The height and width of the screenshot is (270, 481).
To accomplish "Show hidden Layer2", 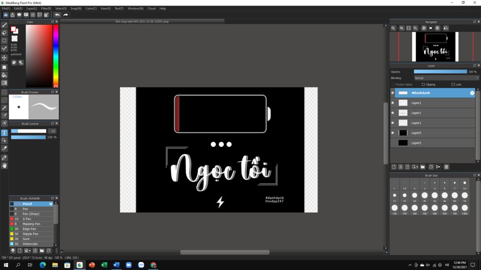I will coord(393,143).
